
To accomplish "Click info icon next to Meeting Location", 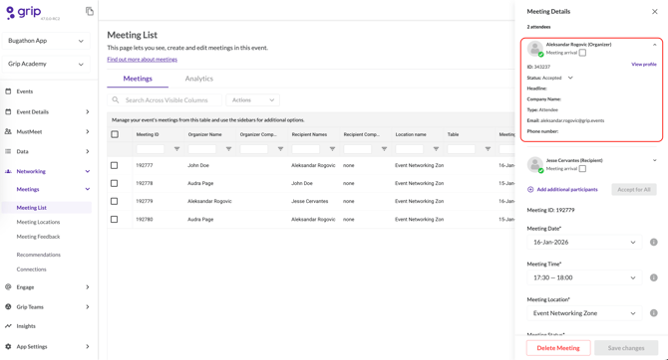I will click(x=653, y=313).
